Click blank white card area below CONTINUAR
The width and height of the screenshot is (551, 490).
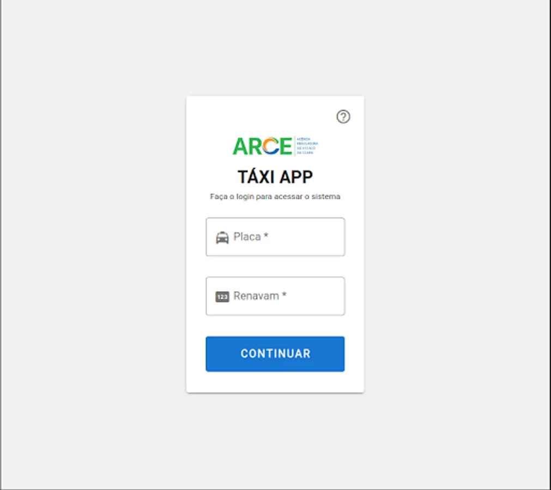(x=275, y=382)
